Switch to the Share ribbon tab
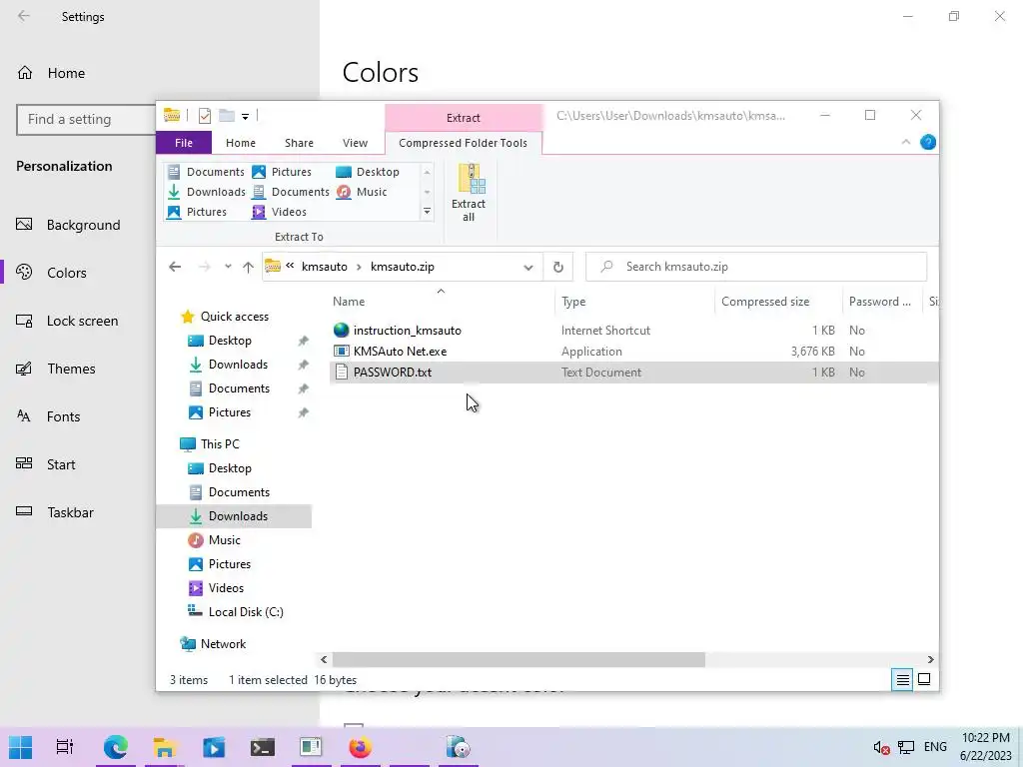Image resolution: width=1023 pixels, height=767 pixels. [299, 143]
